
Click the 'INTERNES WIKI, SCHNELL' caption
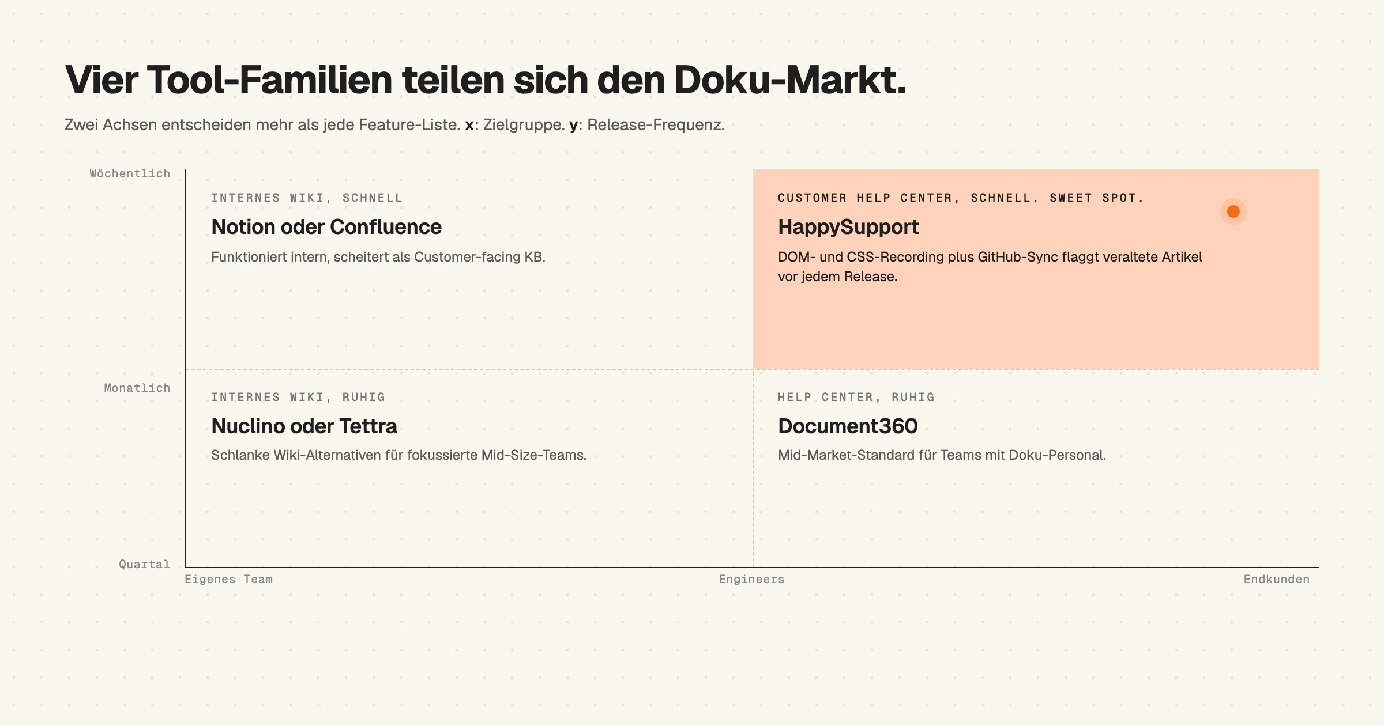[307, 198]
